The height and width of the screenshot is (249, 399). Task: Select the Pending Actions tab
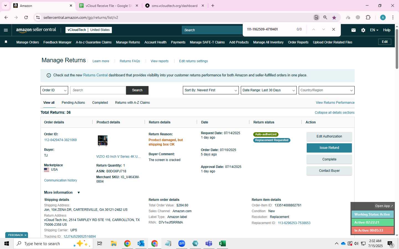[x=73, y=103]
